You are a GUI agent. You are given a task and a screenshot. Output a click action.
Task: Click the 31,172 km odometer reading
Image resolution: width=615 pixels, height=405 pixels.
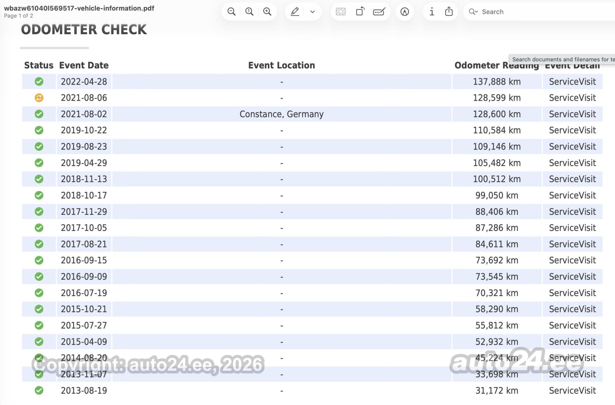pos(497,391)
